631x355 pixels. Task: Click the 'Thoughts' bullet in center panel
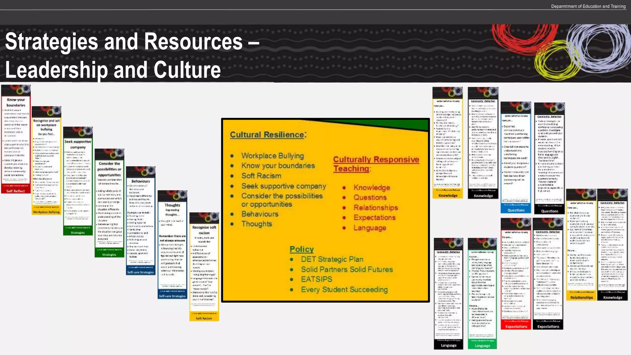click(257, 224)
